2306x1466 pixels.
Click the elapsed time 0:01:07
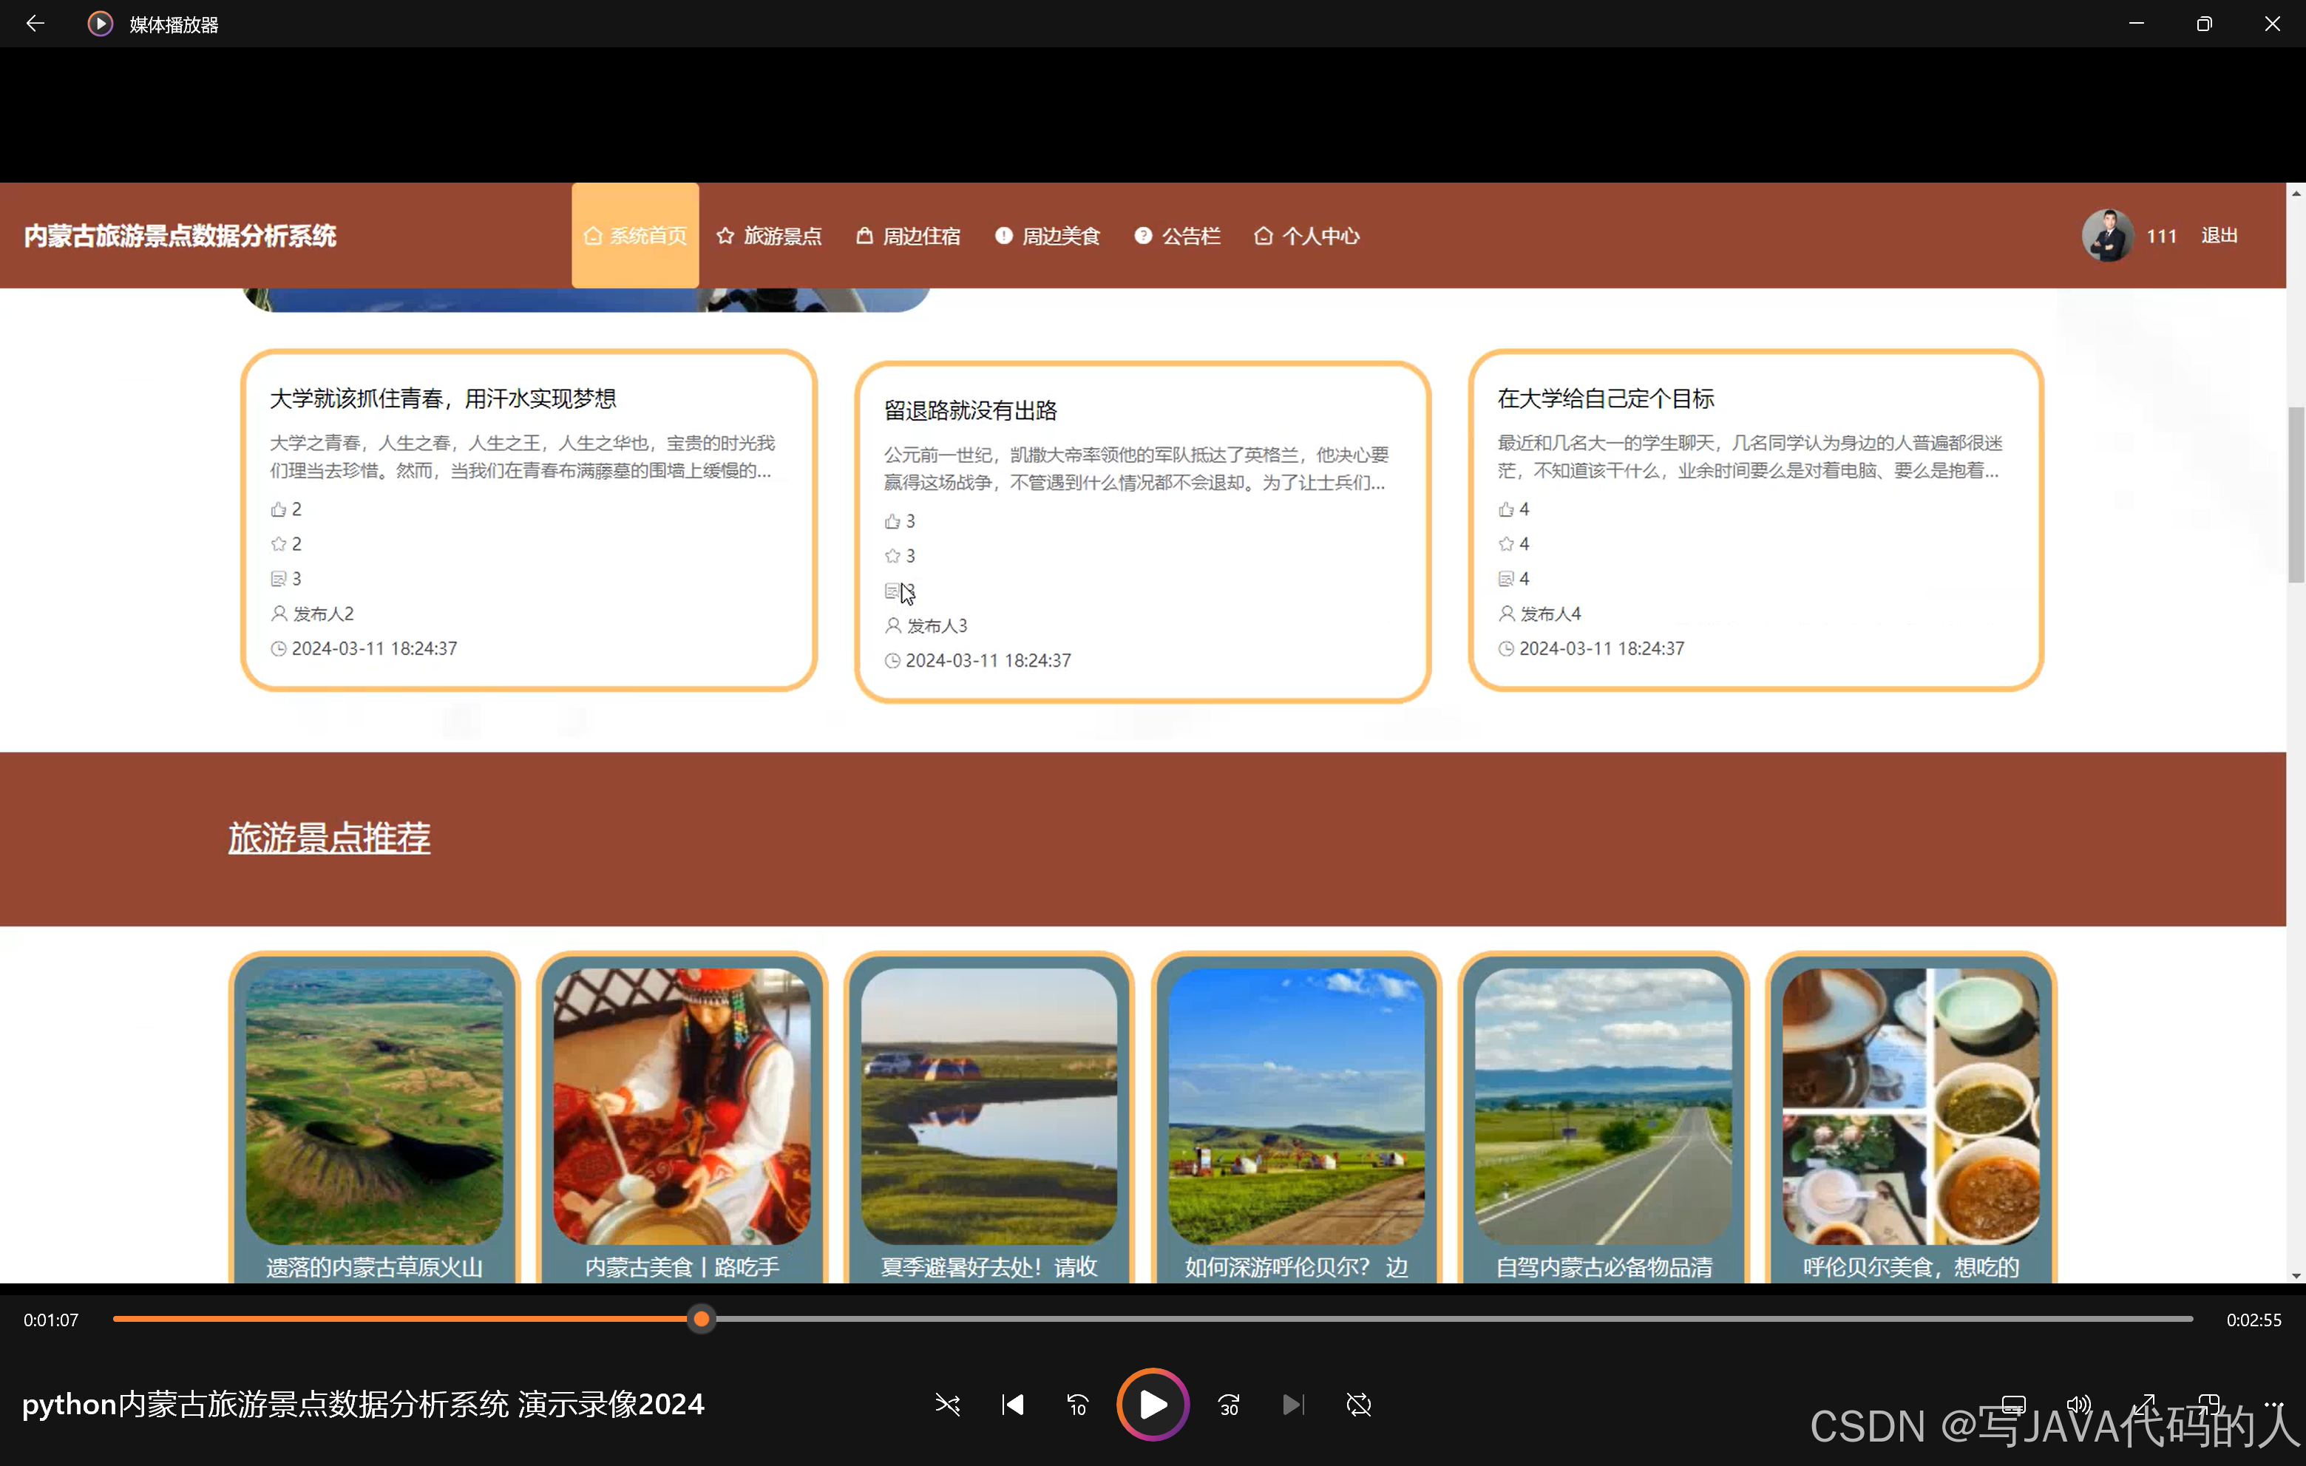point(51,1320)
